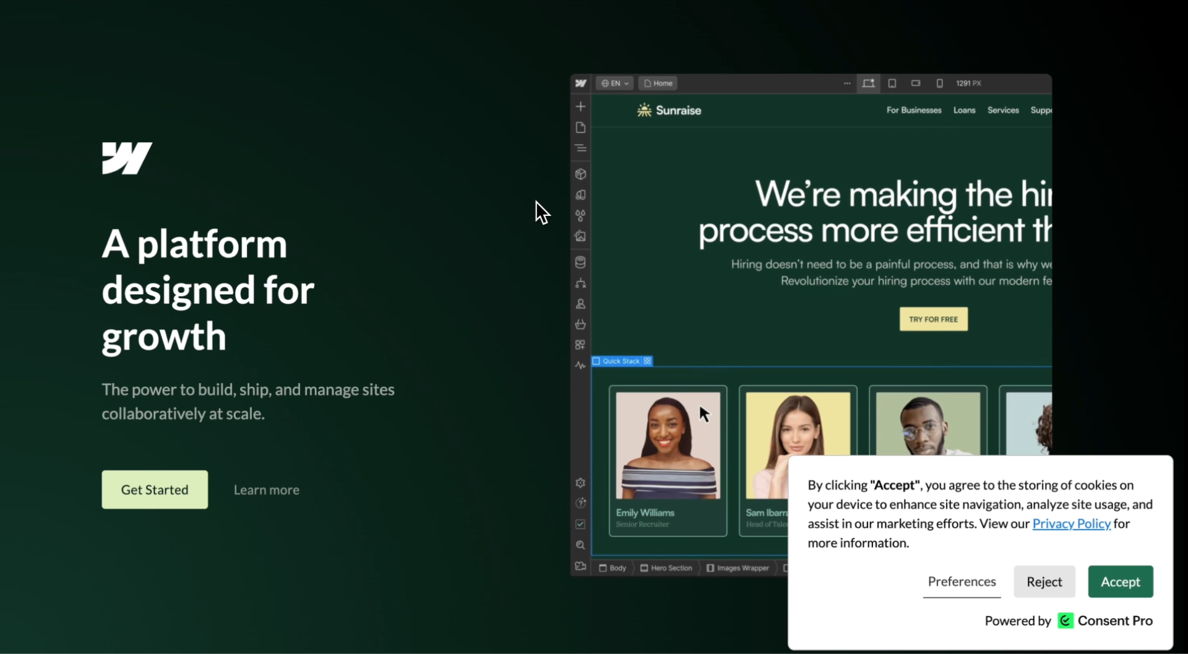The width and height of the screenshot is (1188, 654).
Task: Click the Get Started button
Action: point(155,489)
